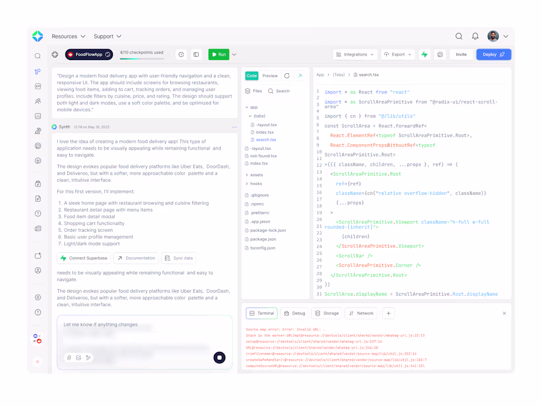Screen dimensions: 542x406
Task: Switch to the Preview tab
Action: coord(270,75)
